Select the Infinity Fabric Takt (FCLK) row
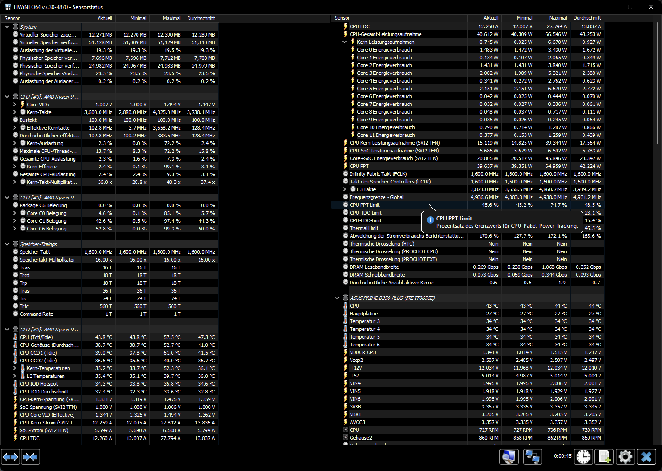The height and width of the screenshot is (471, 662). pos(468,174)
